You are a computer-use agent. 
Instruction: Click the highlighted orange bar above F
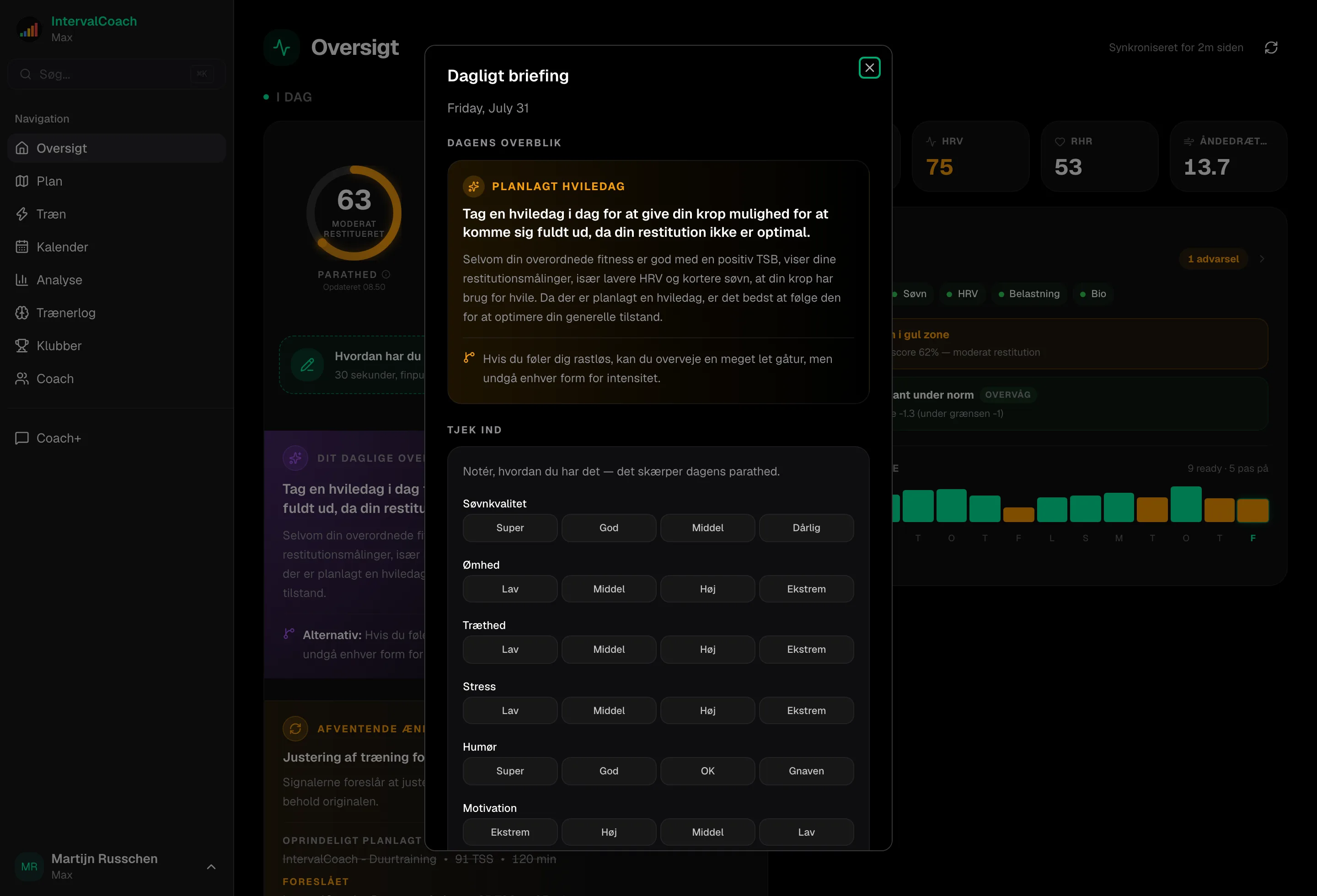(1253, 510)
